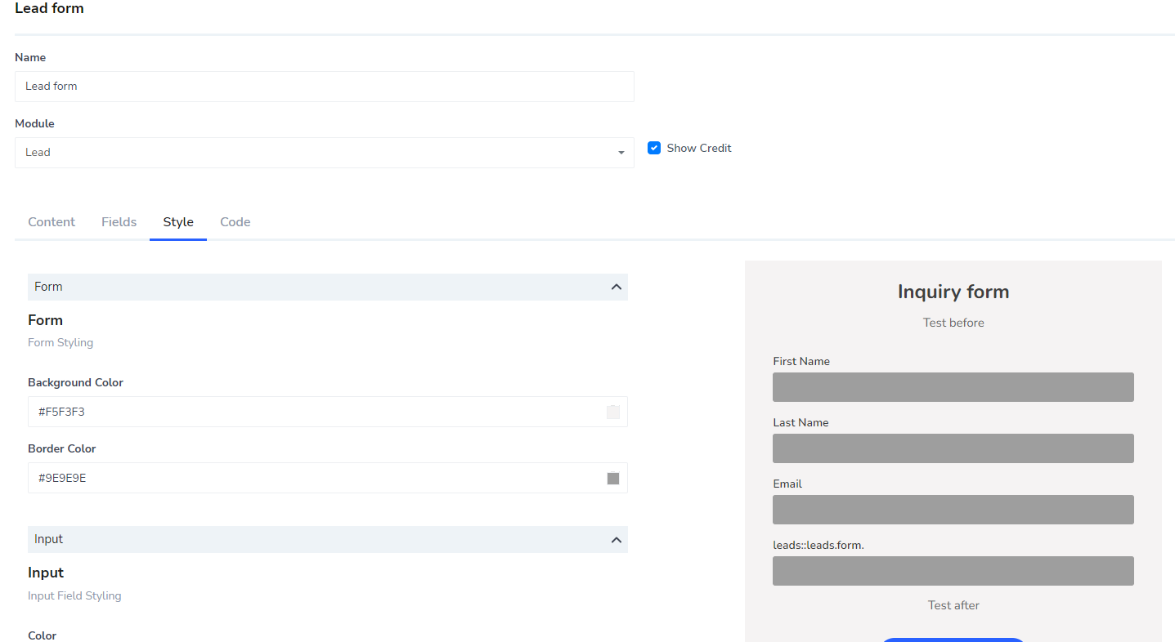Open the Module dropdown arrow
The height and width of the screenshot is (642, 1175).
pyautogui.click(x=621, y=153)
